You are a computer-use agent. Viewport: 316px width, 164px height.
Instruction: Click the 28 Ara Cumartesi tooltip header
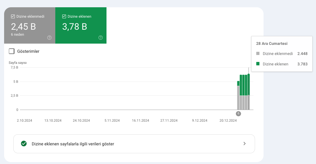[x=272, y=44]
